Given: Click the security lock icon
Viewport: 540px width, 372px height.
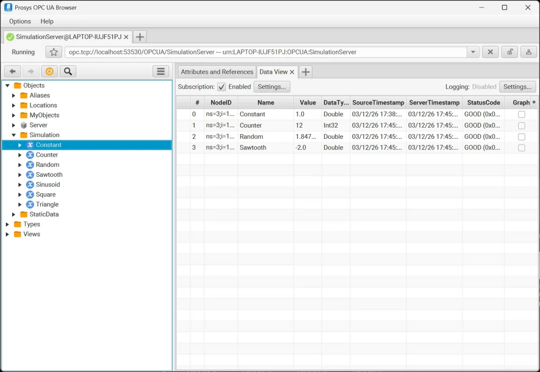Looking at the screenshot, I should coord(509,52).
